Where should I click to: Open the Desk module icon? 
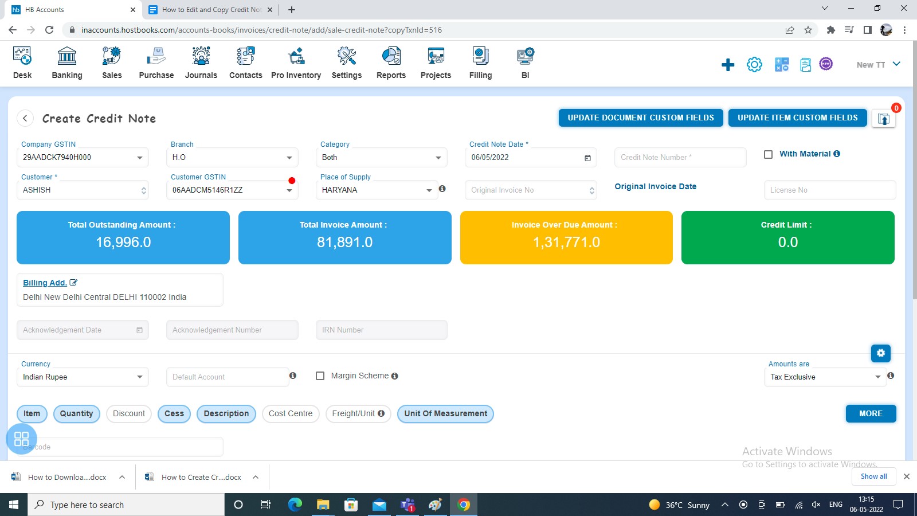[22, 56]
